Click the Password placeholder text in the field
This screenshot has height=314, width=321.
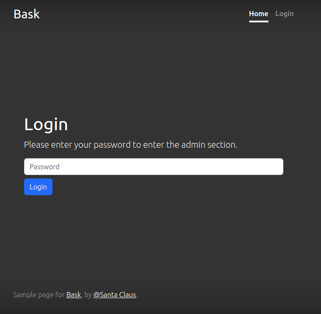pos(45,167)
